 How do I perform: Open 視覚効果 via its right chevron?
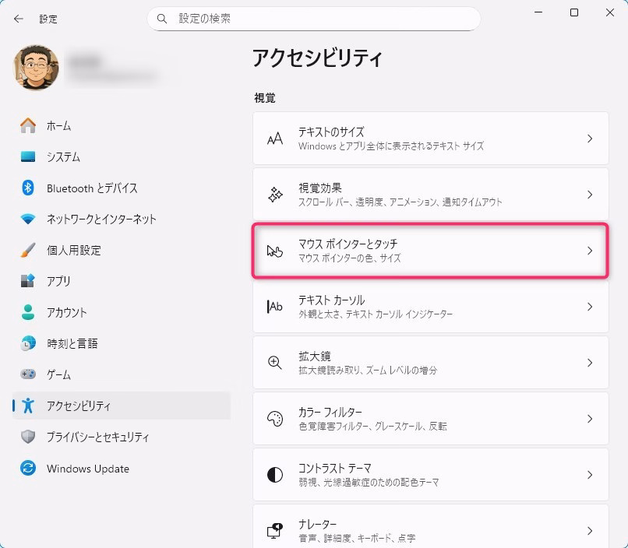[590, 195]
